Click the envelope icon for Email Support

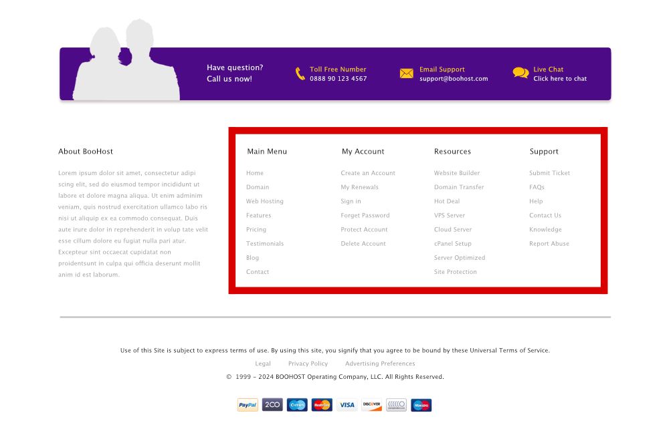coord(406,74)
